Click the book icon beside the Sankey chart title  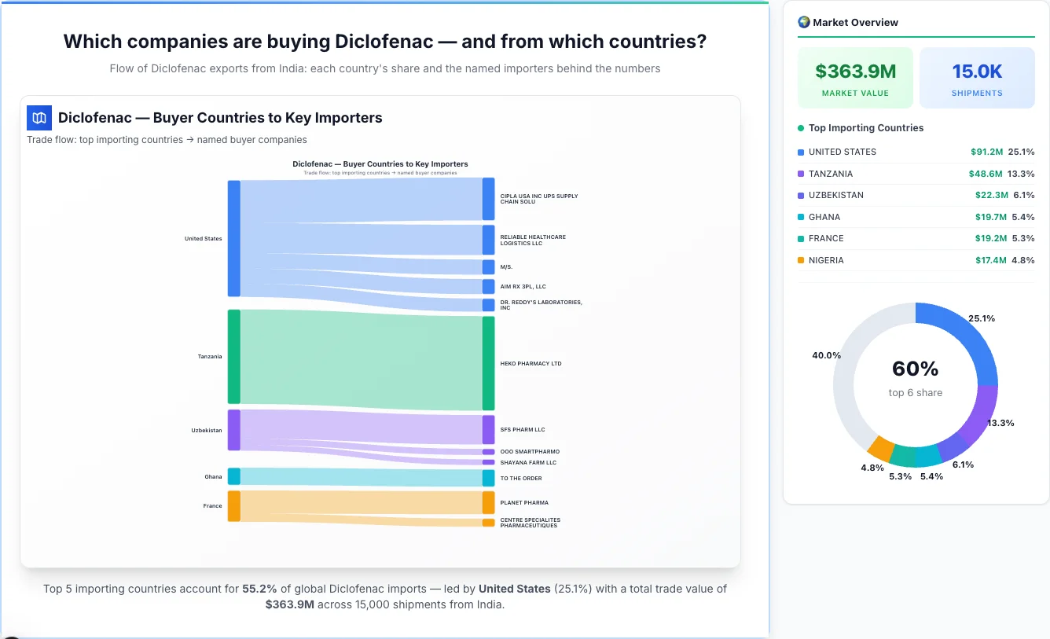[x=38, y=116]
